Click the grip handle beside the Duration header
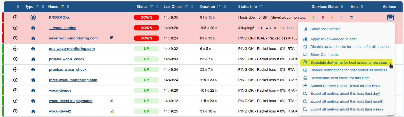The width and height of the screenshot is (404, 117). tap(225, 7)
